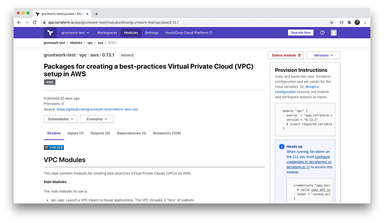
Task: Open configure credentials in .terraformrc link
Action: [309, 162]
